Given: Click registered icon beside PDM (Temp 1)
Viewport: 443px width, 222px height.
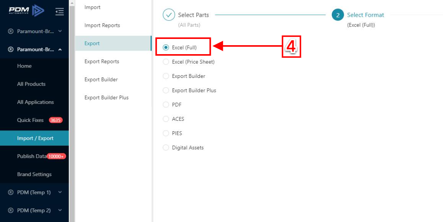Looking at the screenshot, I should [x=11, y=192].
